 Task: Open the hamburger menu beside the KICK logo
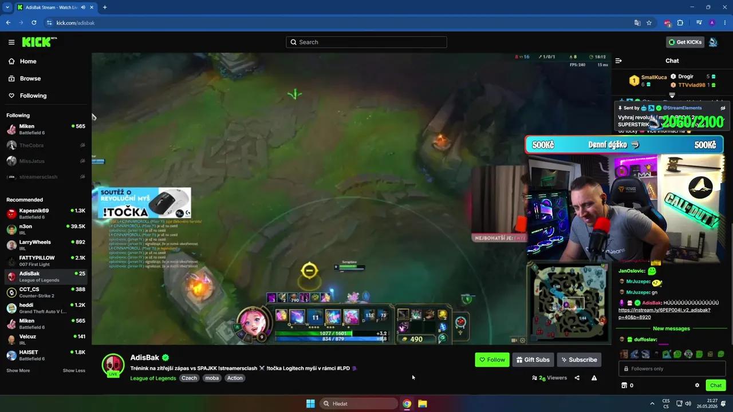11,42
